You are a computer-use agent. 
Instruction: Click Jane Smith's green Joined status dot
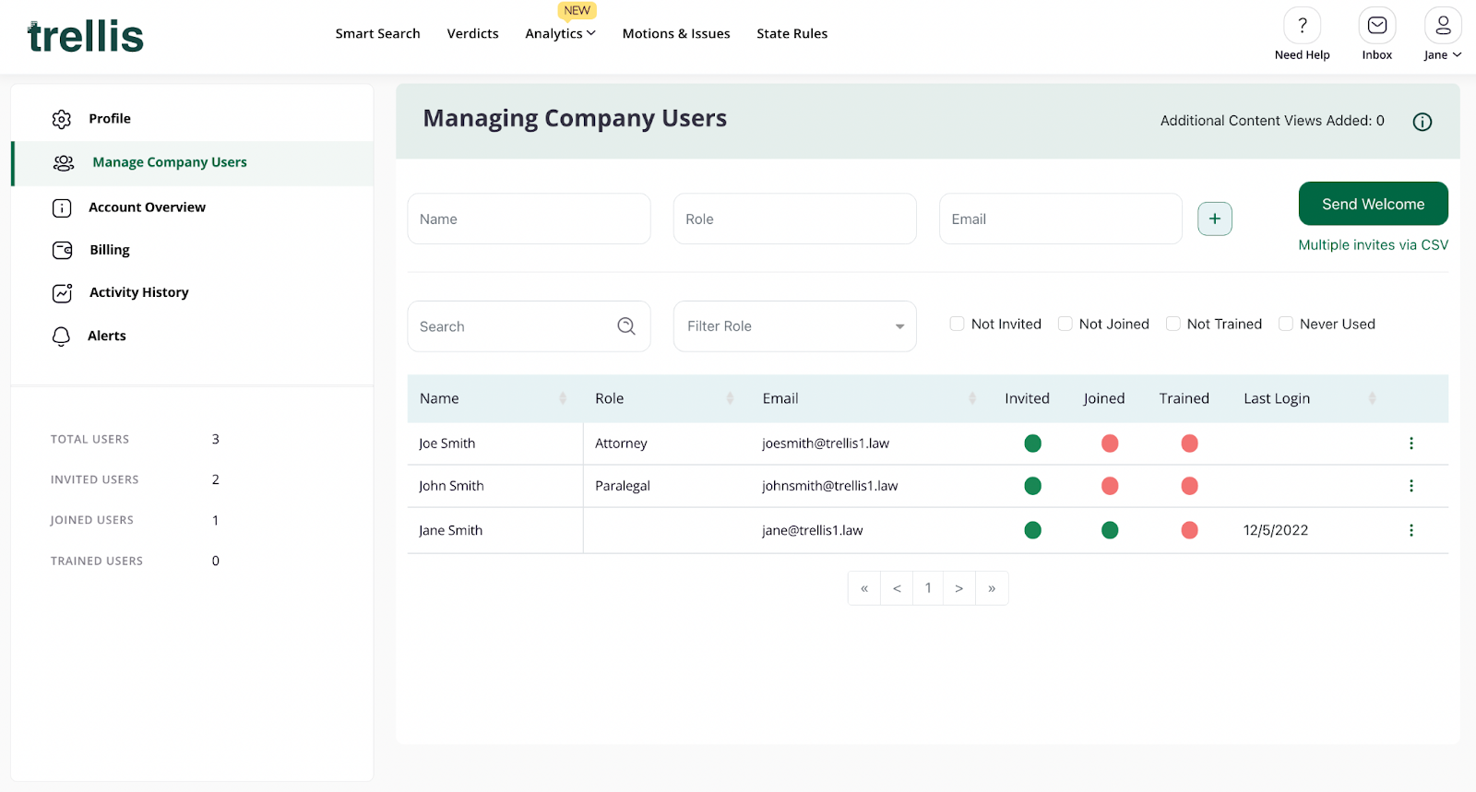click(x=1110, y=530)
